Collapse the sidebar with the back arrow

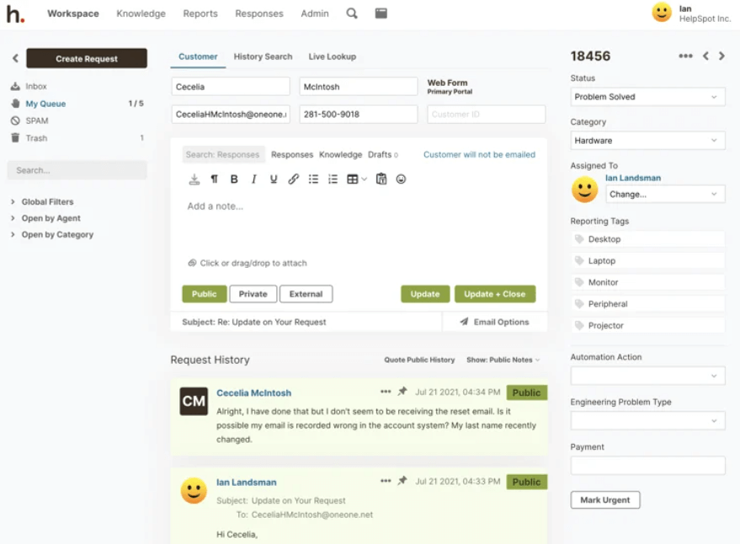coord(15,58)
